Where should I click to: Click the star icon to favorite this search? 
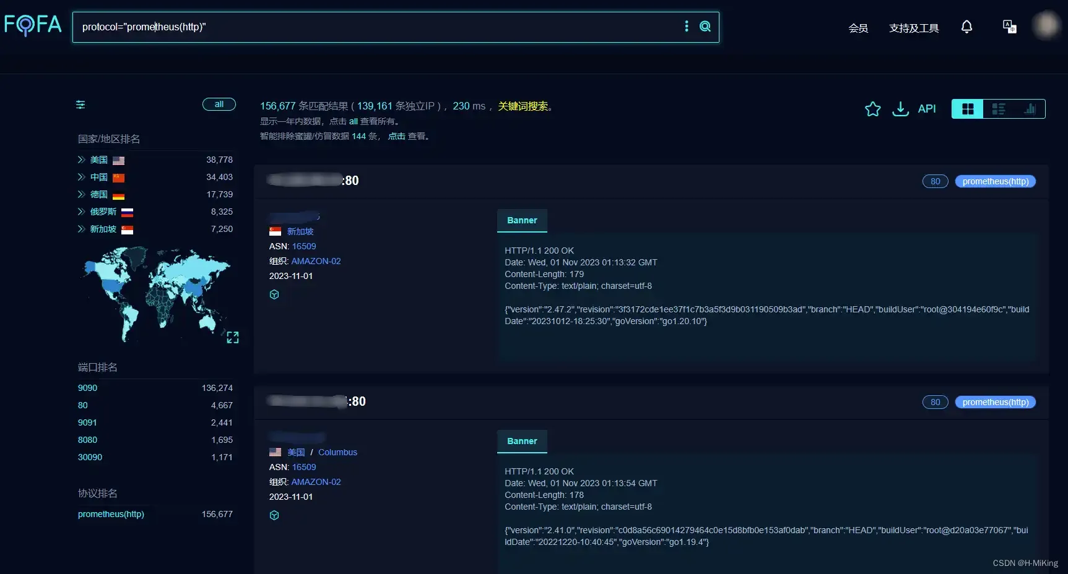[x=872, y=108]
